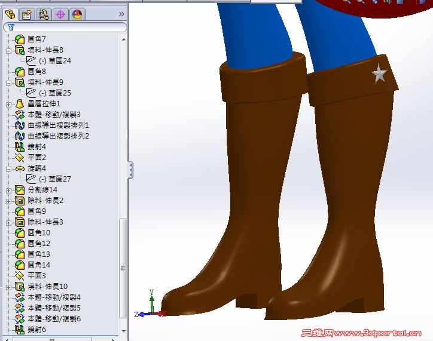The width and height of the screenshot is (433, 341).
Task: Click the panel collapse handle beside the tree
Action: coord(130,170)
